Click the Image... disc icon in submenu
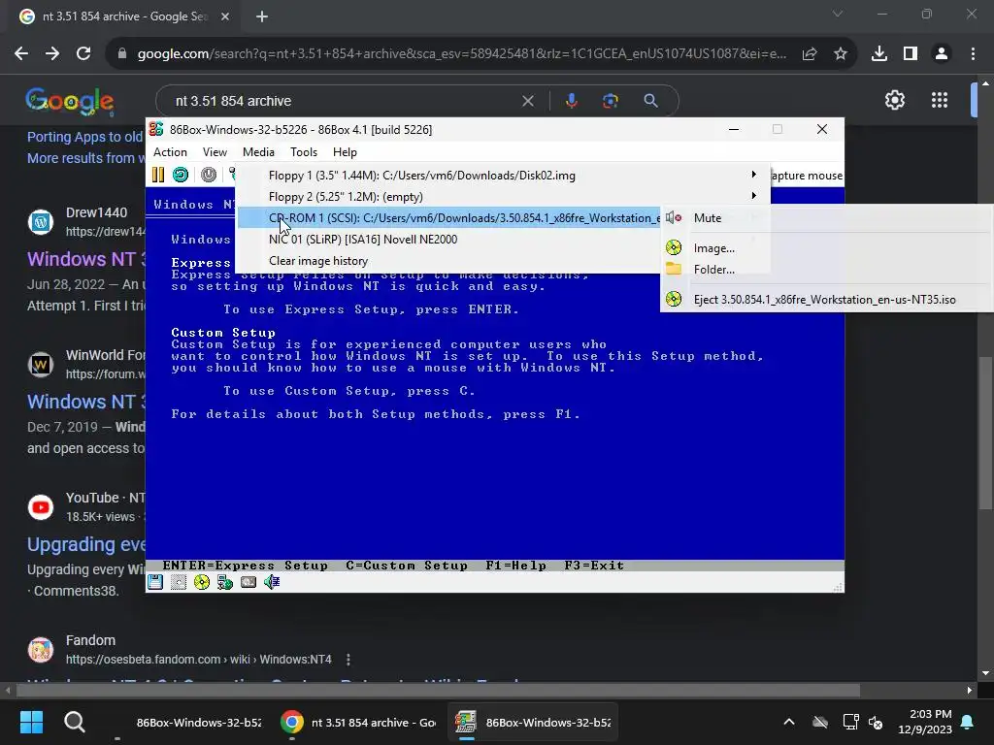 point(674,247)
